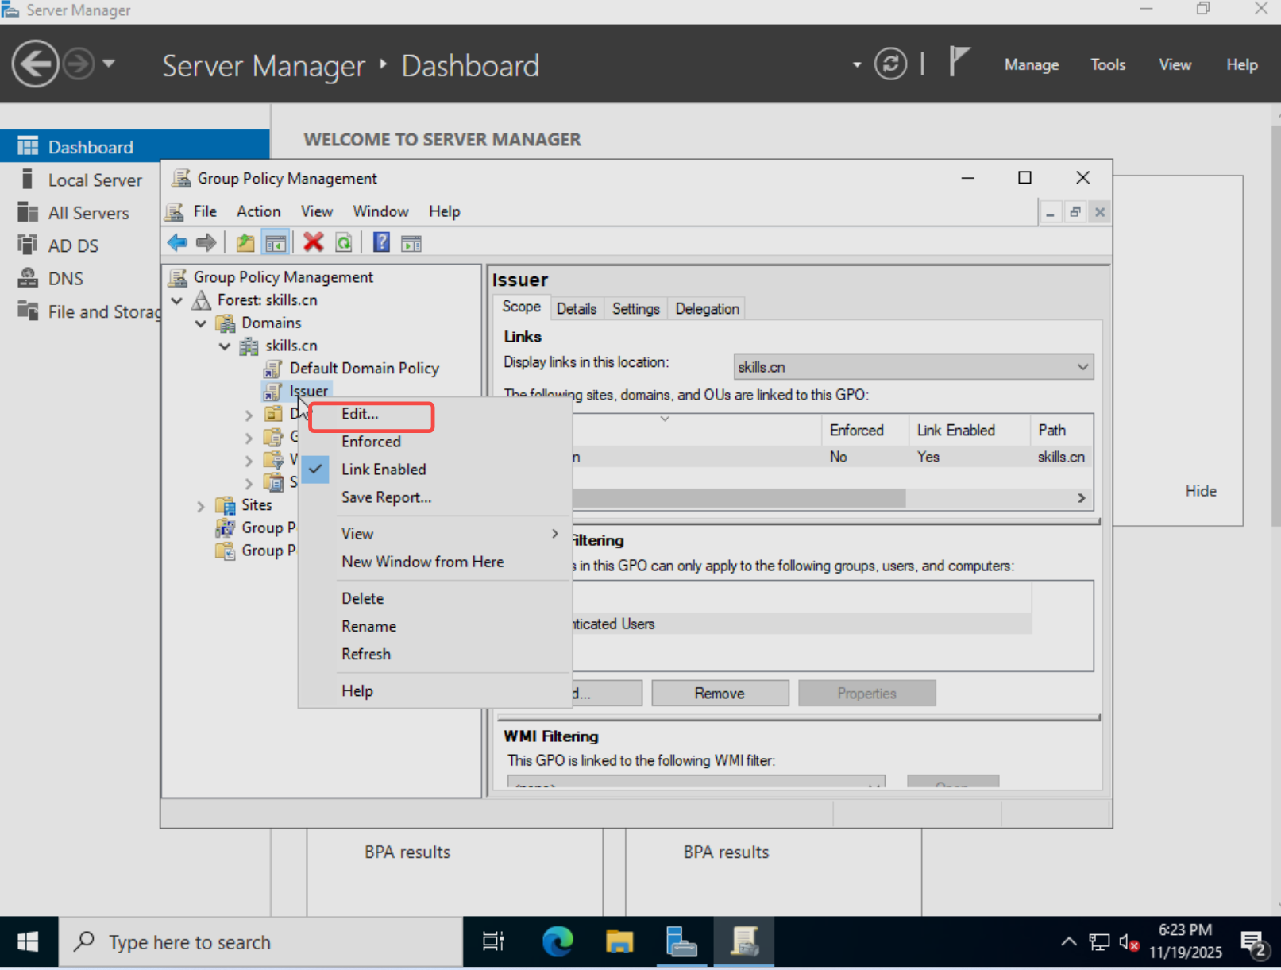Switch to the Delegation tab
The image size is (1281, 970).
tap(707, 309)
